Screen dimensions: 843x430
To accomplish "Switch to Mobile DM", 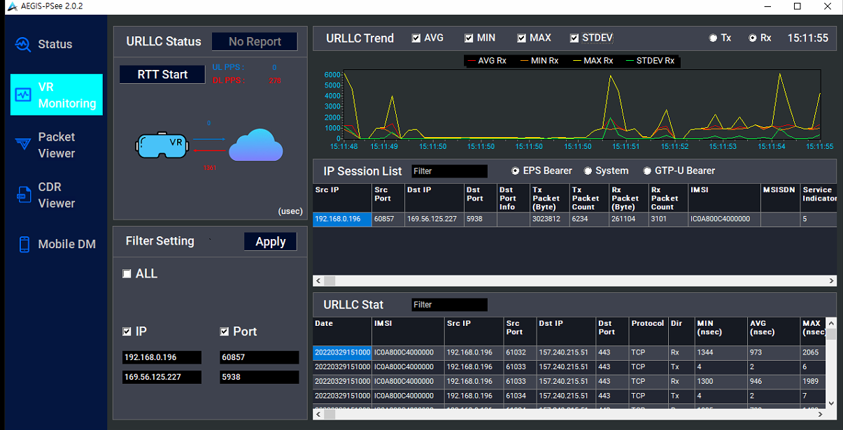I will (56, 244).
